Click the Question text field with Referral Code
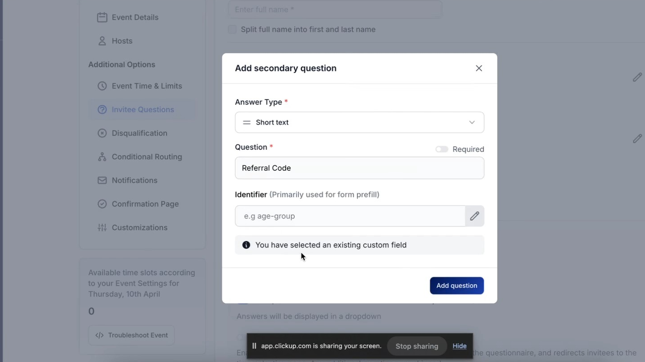The image size is (645, 362). click(359, 168)
